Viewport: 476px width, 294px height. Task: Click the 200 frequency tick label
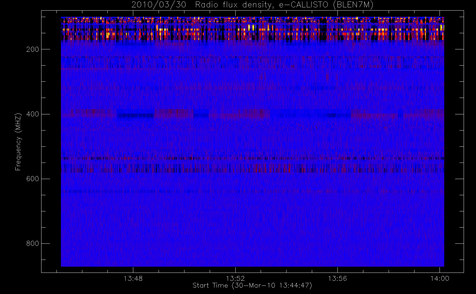tap(32, 49)
